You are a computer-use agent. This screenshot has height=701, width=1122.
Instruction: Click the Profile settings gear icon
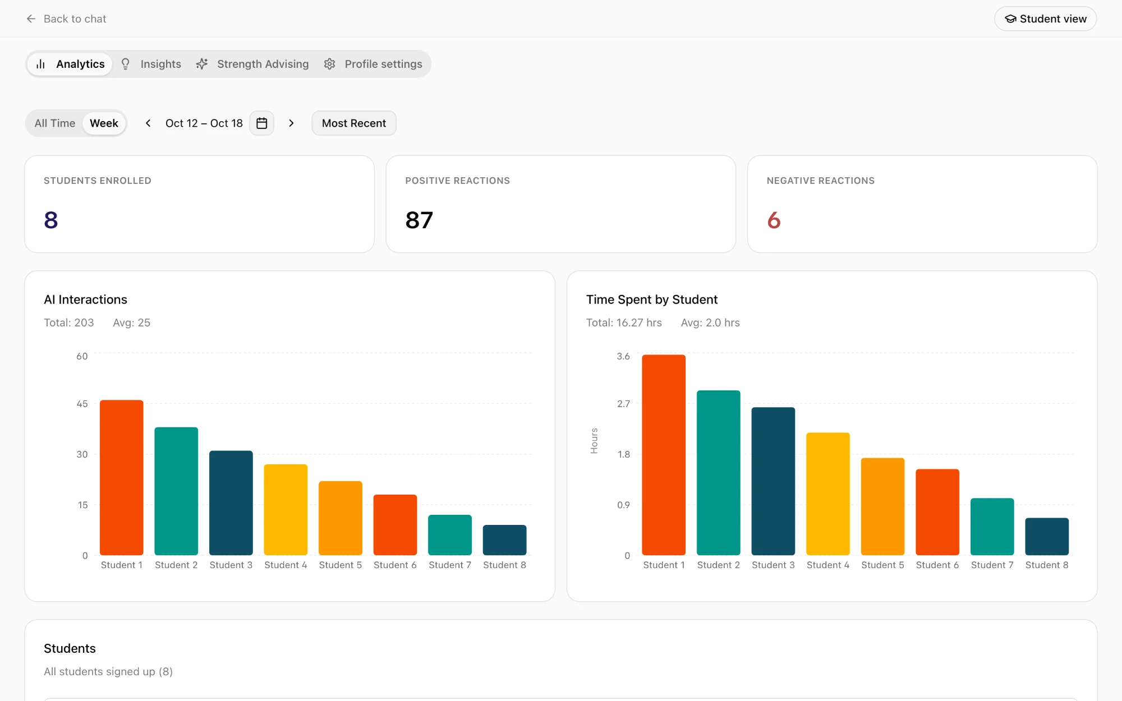click(x=330, y=64)
